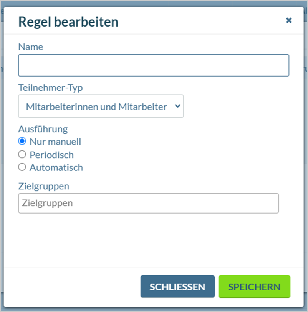Open the Teilnehmer-Typ combo box
Image resolution: width=308 pixels, height=312 pixels.
(101, 106)
